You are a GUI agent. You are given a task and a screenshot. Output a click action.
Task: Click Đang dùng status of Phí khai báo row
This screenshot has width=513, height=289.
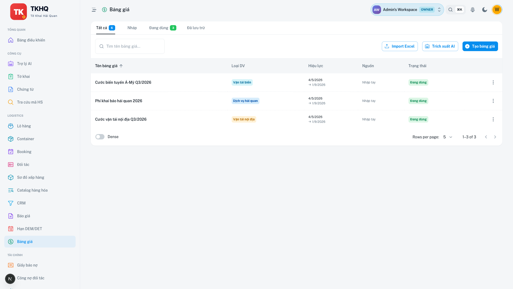tap(418, 101)
